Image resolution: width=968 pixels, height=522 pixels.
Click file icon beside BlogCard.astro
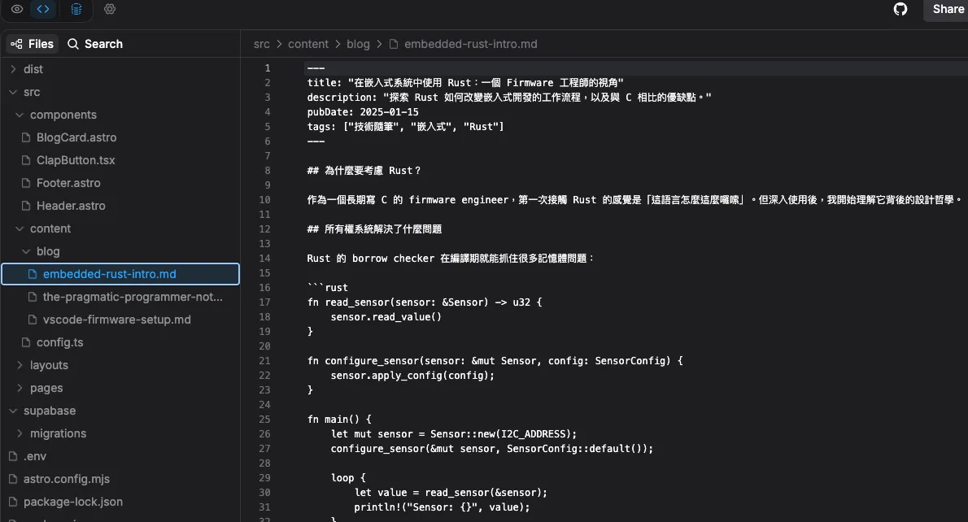click(x=26, y=137)
